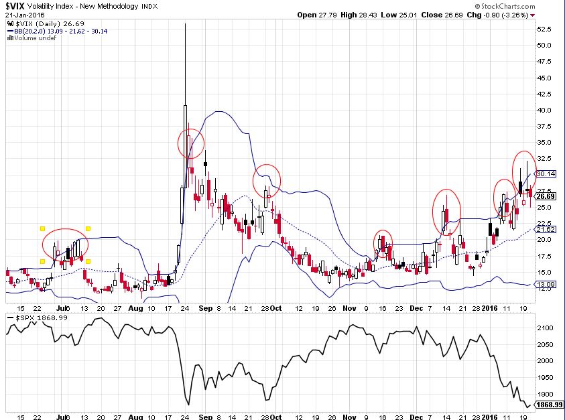Select the $VIX ticker symbol title
The width and height of the screenshot is (565, 420).
(16, 6)
